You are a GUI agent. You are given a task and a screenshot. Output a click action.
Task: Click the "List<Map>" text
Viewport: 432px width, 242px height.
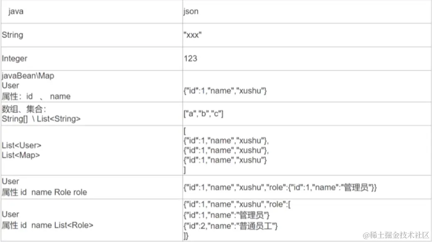21,155
